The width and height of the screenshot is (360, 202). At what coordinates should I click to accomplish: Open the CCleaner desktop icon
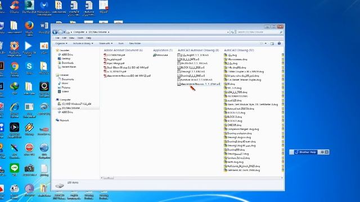15,7
